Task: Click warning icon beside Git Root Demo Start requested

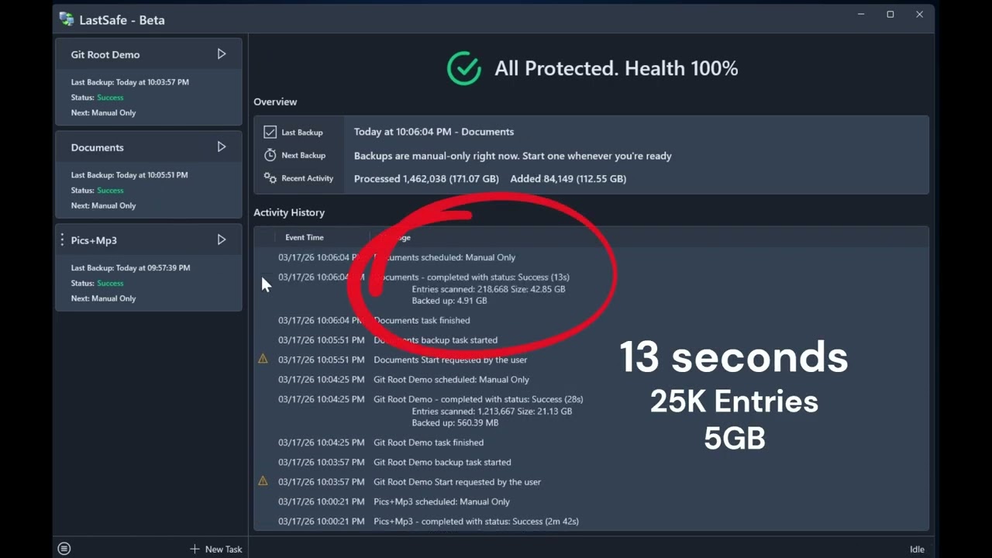Action: click(263, 481)
